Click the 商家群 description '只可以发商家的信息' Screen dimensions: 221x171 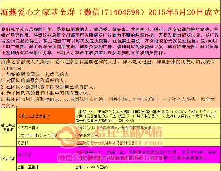[148, 143]
